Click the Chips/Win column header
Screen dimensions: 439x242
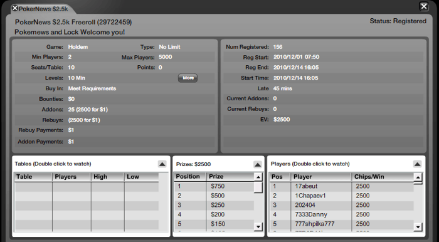(383, 177)
